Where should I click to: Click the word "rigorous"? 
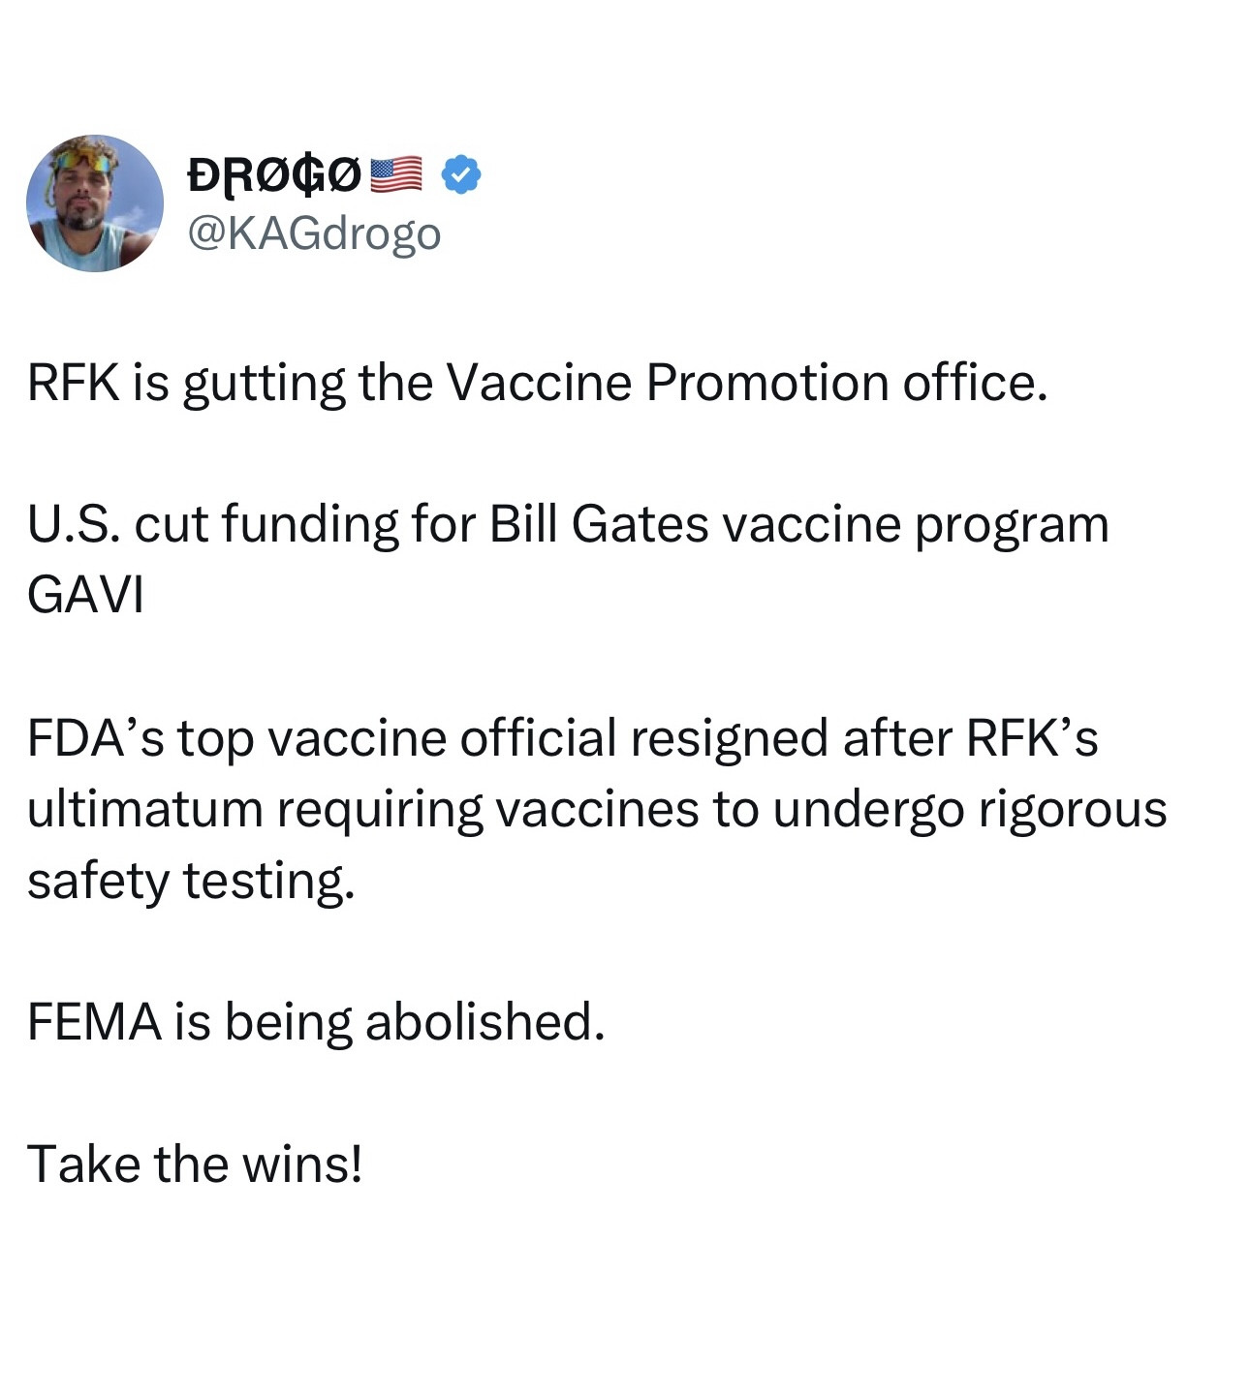(1072, 808)
